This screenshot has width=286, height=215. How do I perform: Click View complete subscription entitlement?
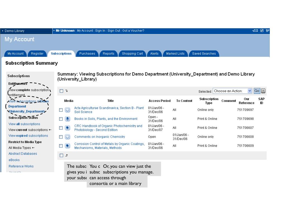pos(29,92)
